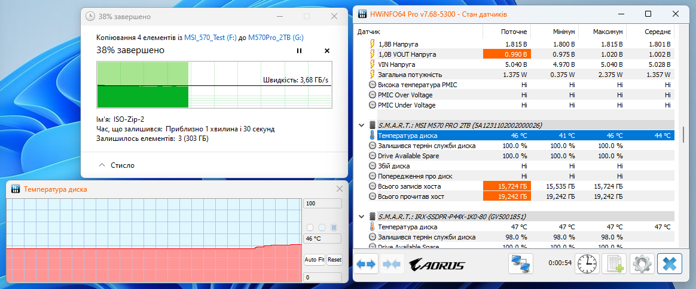Click the status icon for Висока температура PMIC
This screenshot has height=289, width=696.
tap(373, 85)
